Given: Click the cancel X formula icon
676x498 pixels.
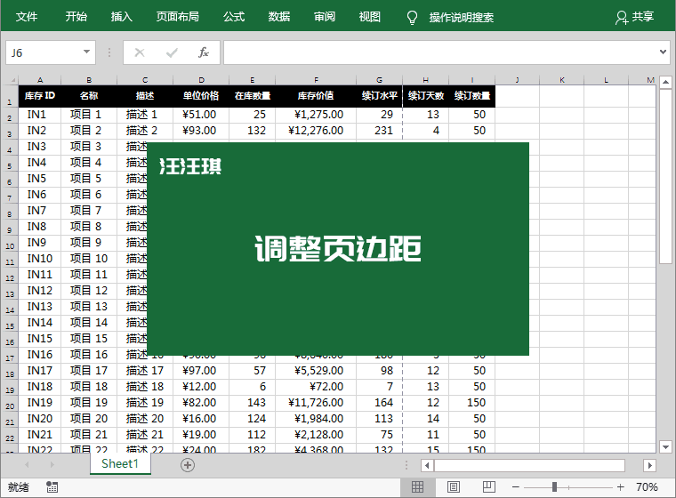Looking at the screenshot, I should pyautogui.click(x=140, y=52).
